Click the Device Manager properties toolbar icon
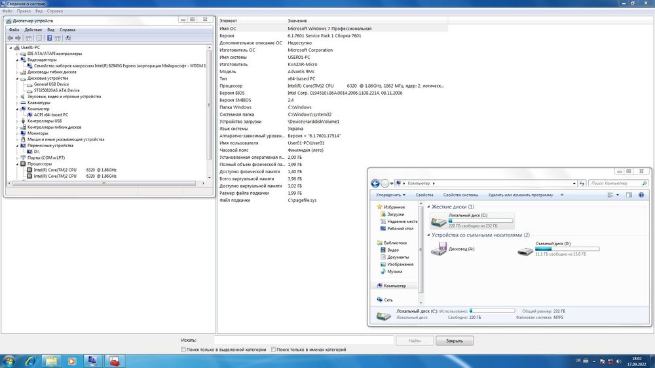 click(x=39, y=38)
